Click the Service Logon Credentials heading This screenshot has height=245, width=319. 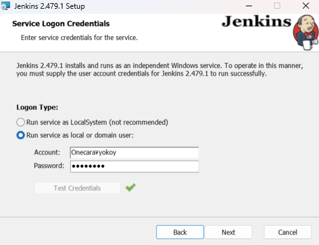(61, 24)
